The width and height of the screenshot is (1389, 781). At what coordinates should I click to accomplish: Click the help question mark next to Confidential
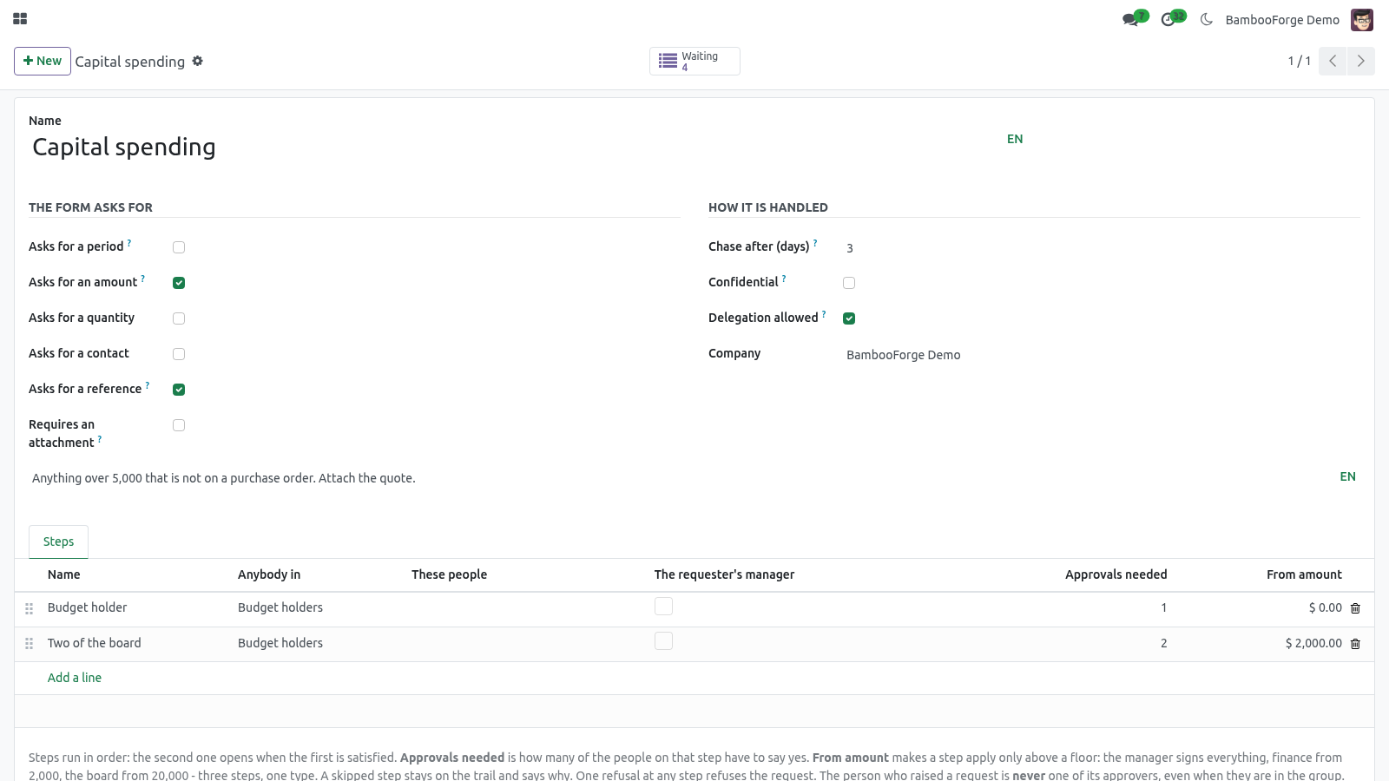click(x=784, y=279)
